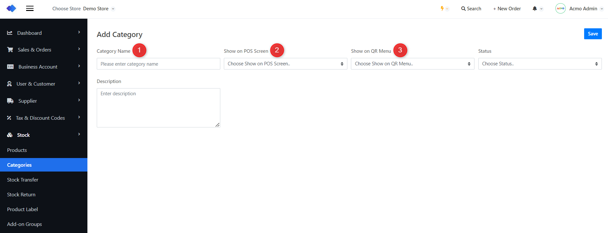Open the Demo Store selector
608x233 pixels.
[98, 9]
